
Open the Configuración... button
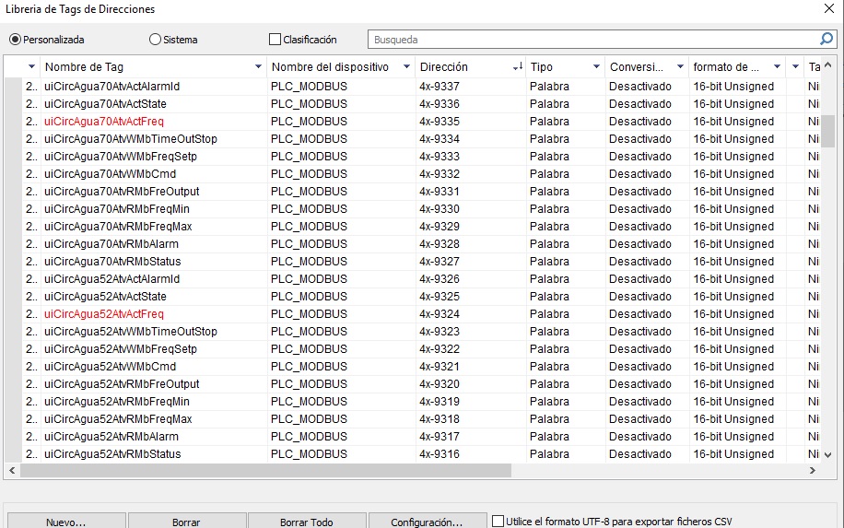click(427, 522)
